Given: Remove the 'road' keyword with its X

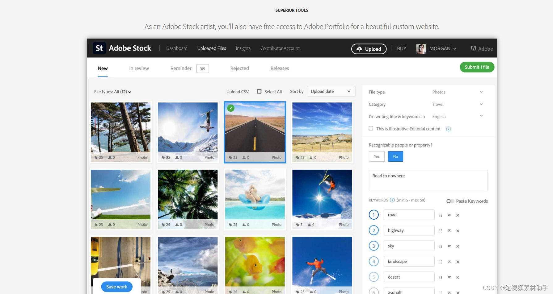Looking at the screenshot, I should click(x=458, y=215).
